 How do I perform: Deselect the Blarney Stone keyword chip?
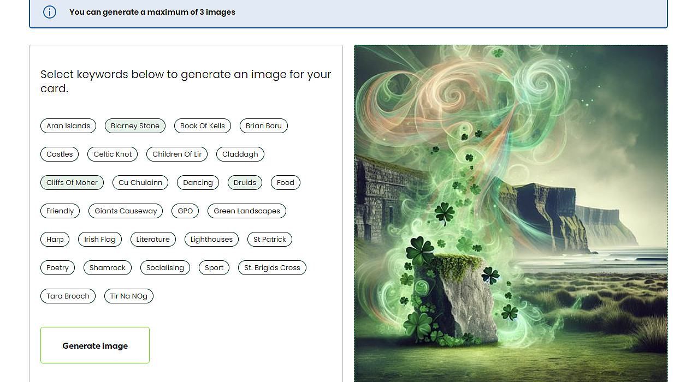click(135, 126)
